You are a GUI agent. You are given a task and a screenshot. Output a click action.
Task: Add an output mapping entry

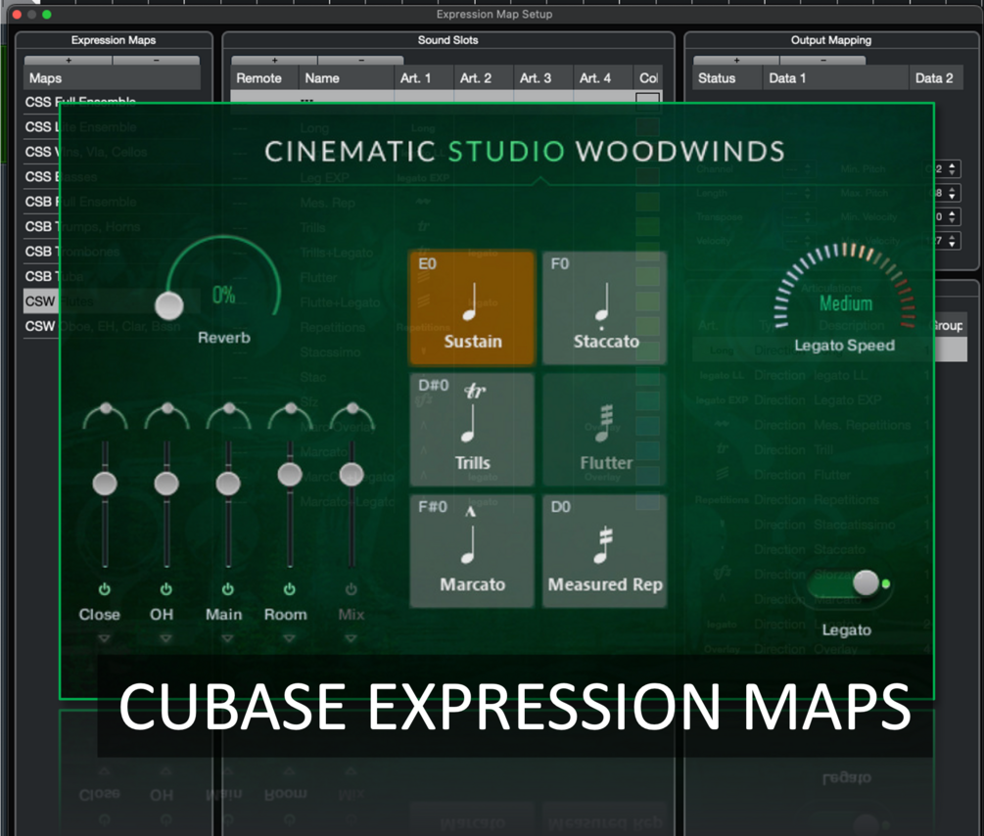click(736, 61)
